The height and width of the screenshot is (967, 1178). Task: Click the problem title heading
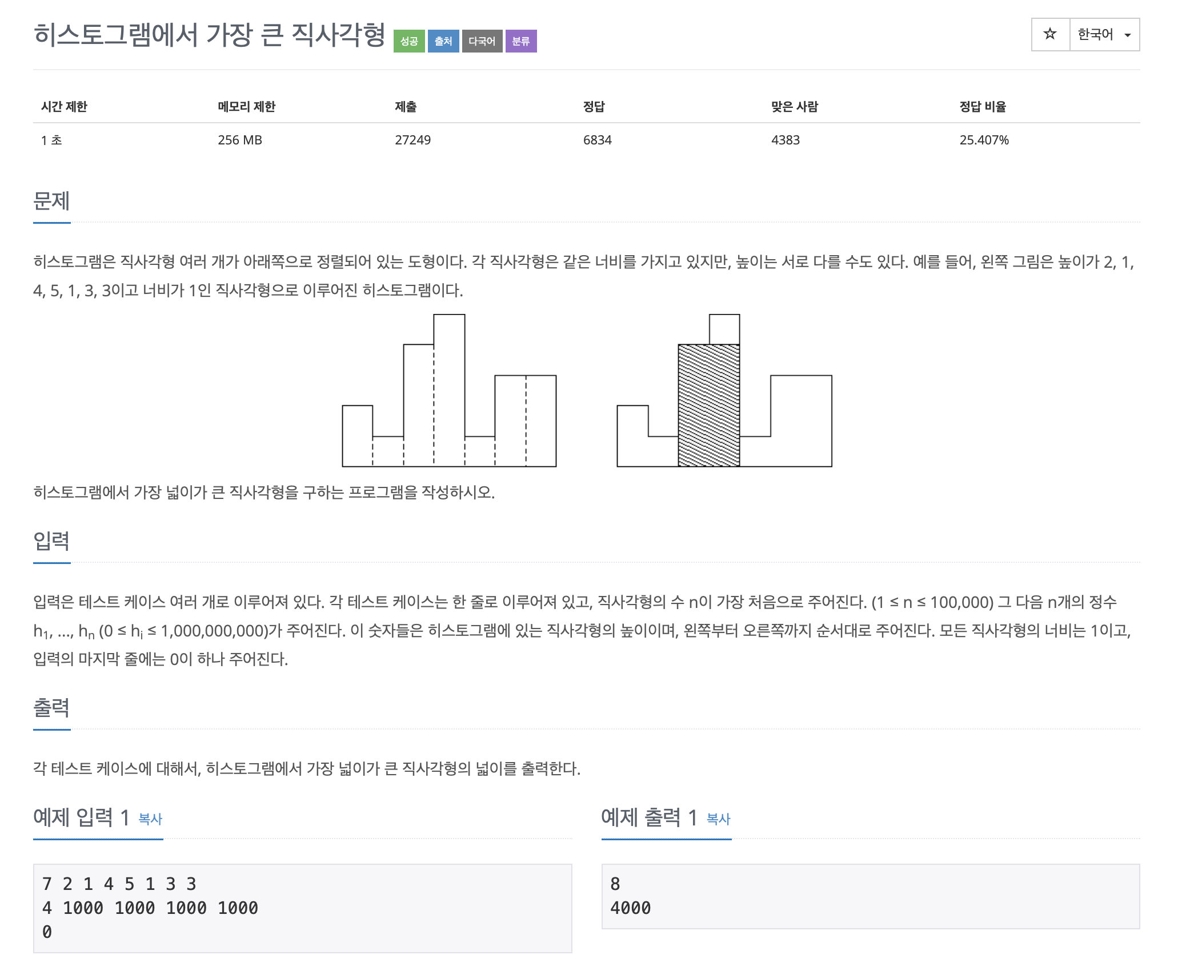click(x=209, y=35)
